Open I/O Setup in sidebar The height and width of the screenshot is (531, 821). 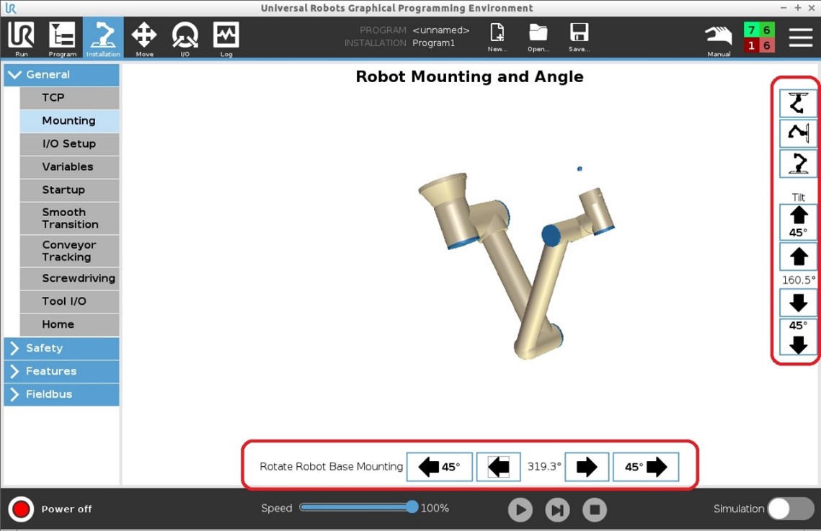pos(70,144)
